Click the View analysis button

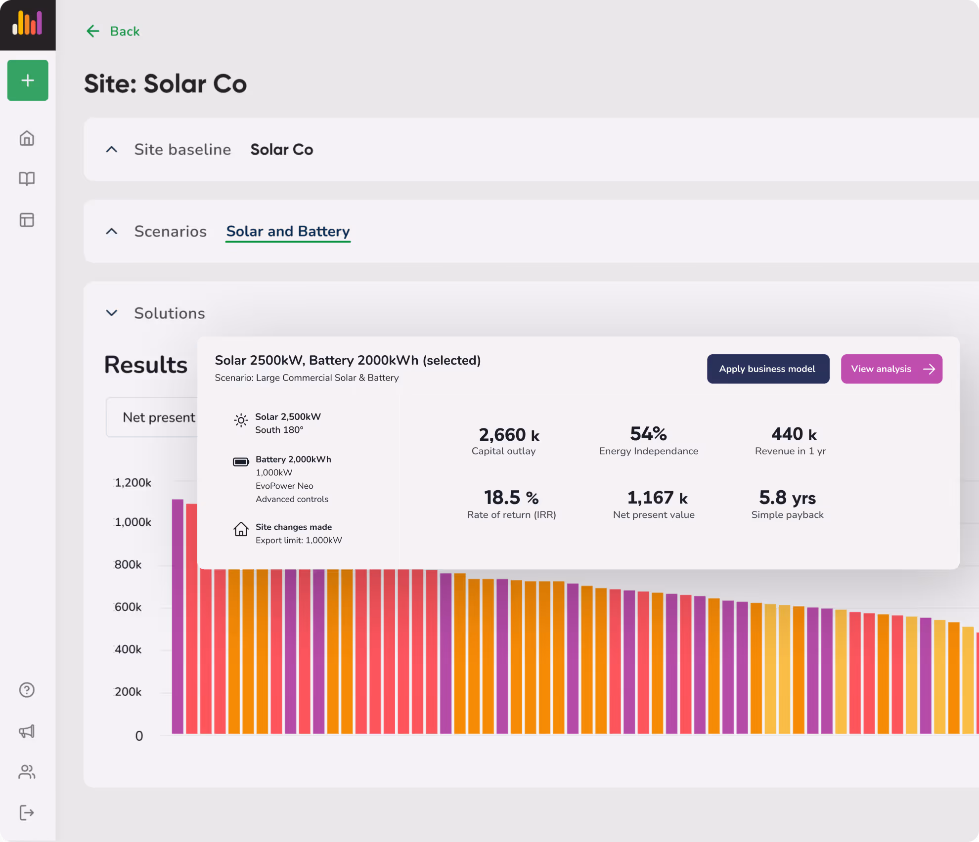click(891, 369)
